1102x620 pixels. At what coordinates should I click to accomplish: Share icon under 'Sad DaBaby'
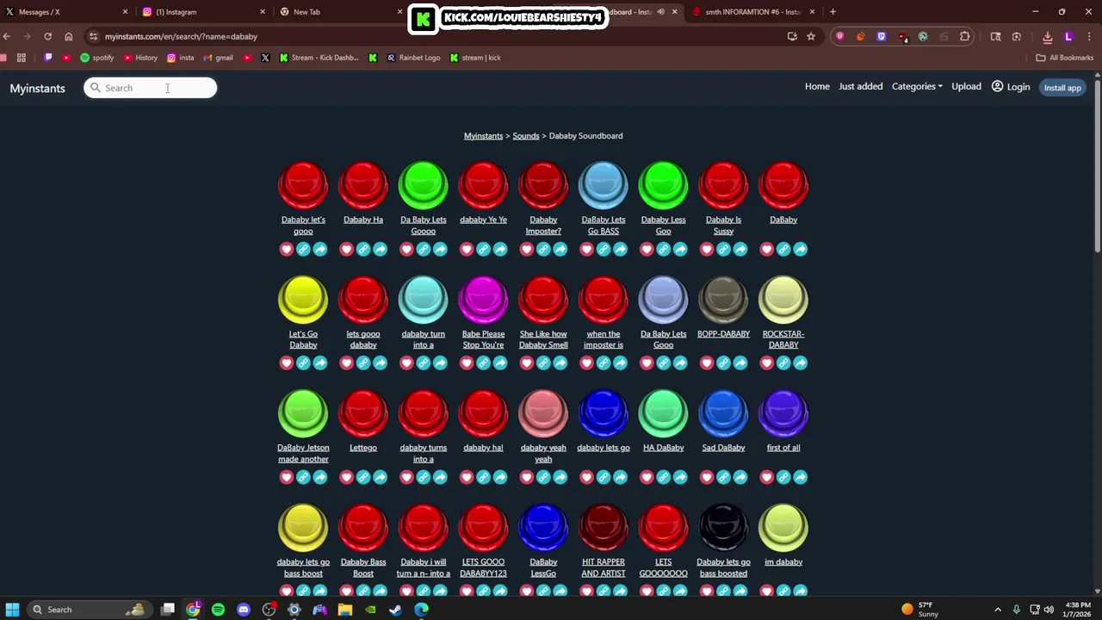[x=740, y=477]
